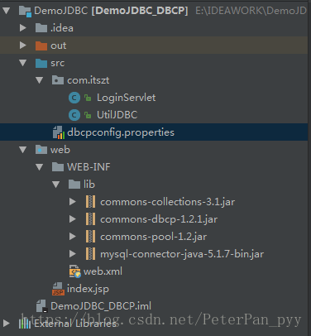Image resolution: width=311 pixels, height=336 pixels.
Task: Expand the .idea folder arrow
Action: (x=23, y=28)
